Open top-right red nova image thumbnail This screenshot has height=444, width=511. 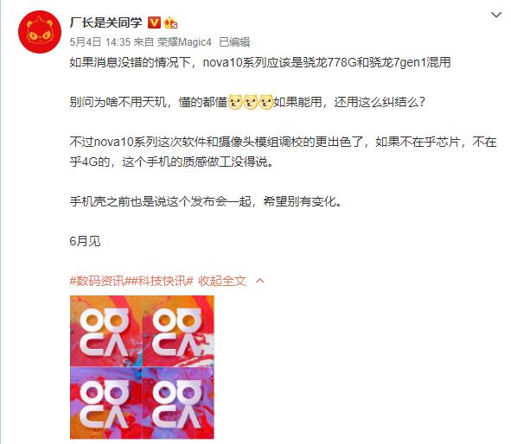[x=178, y=331]
